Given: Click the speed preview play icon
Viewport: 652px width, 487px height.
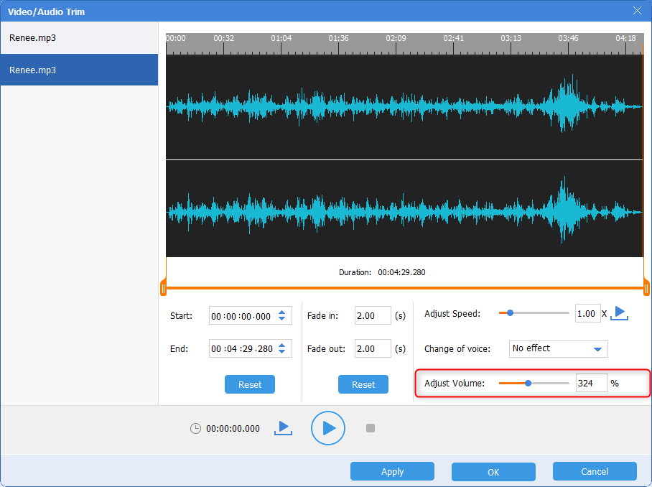Looking at the screenshot, I should coord(620,313).
